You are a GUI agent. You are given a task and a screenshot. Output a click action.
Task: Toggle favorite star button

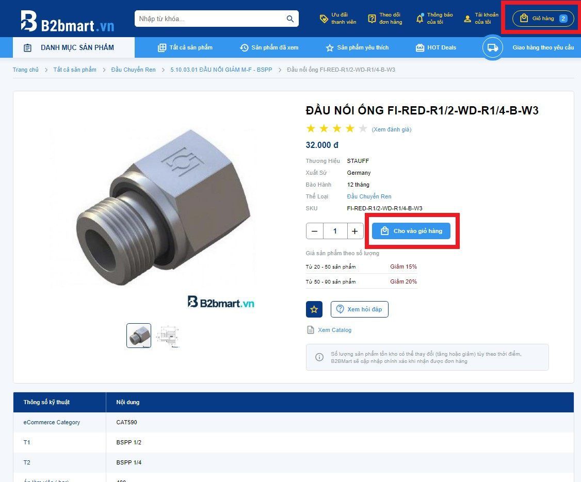[x=314, y=309]
